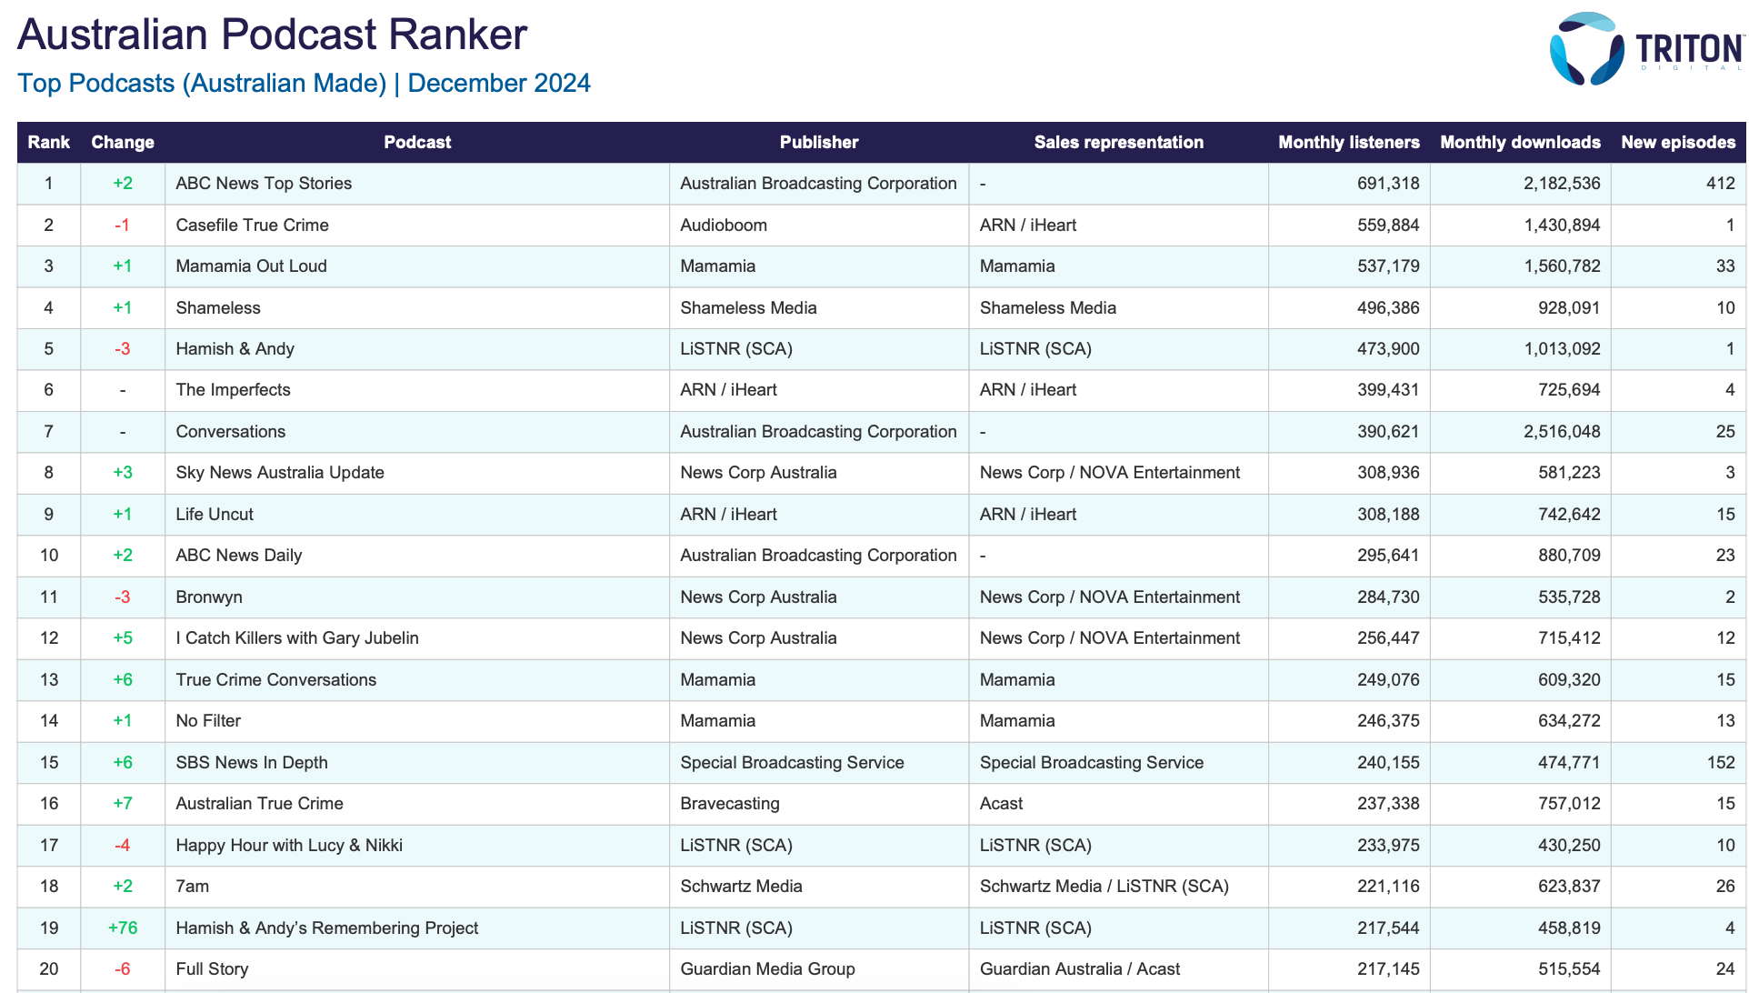
Task: Click Australian True Crime podcast name
Action: click(259, 804)
